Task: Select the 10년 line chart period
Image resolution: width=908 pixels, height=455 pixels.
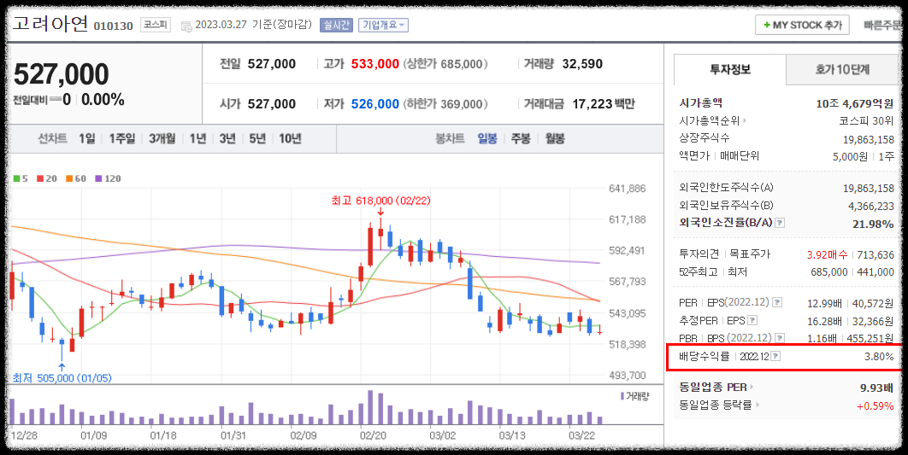Action: click(x=290, y=139)
